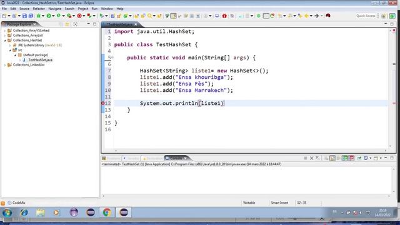Toggle Show Console on standard output icon
Screen dimensions: 400x225
tap(345, 158)
